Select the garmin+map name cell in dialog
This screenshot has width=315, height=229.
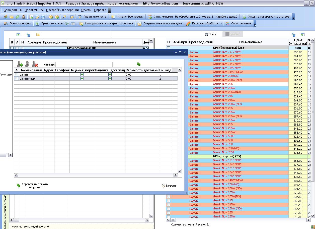pos(31,79)
